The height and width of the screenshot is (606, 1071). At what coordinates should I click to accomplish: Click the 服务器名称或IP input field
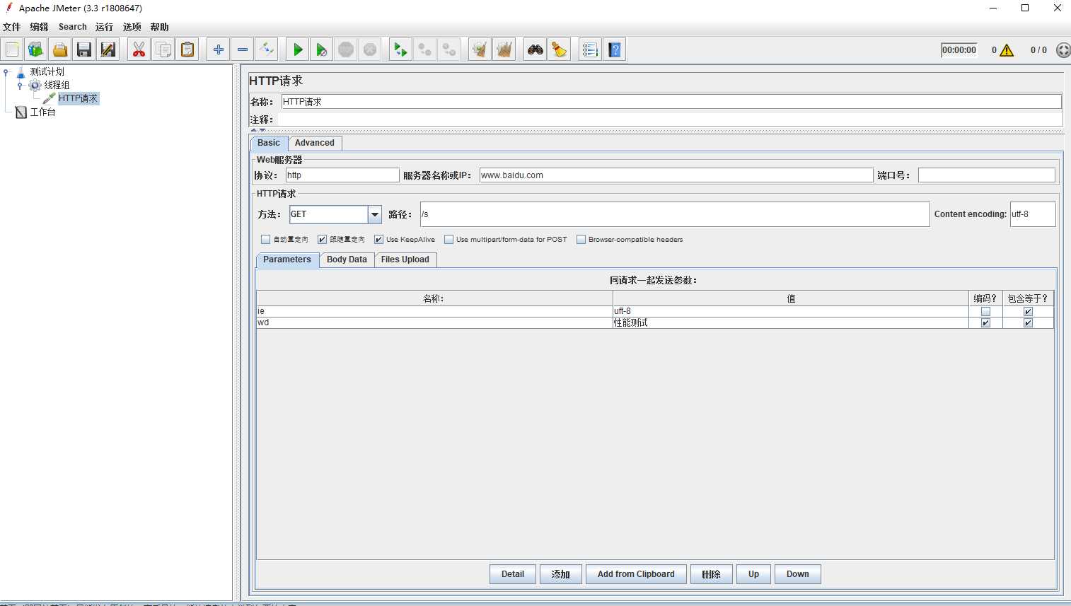[676, 175]
